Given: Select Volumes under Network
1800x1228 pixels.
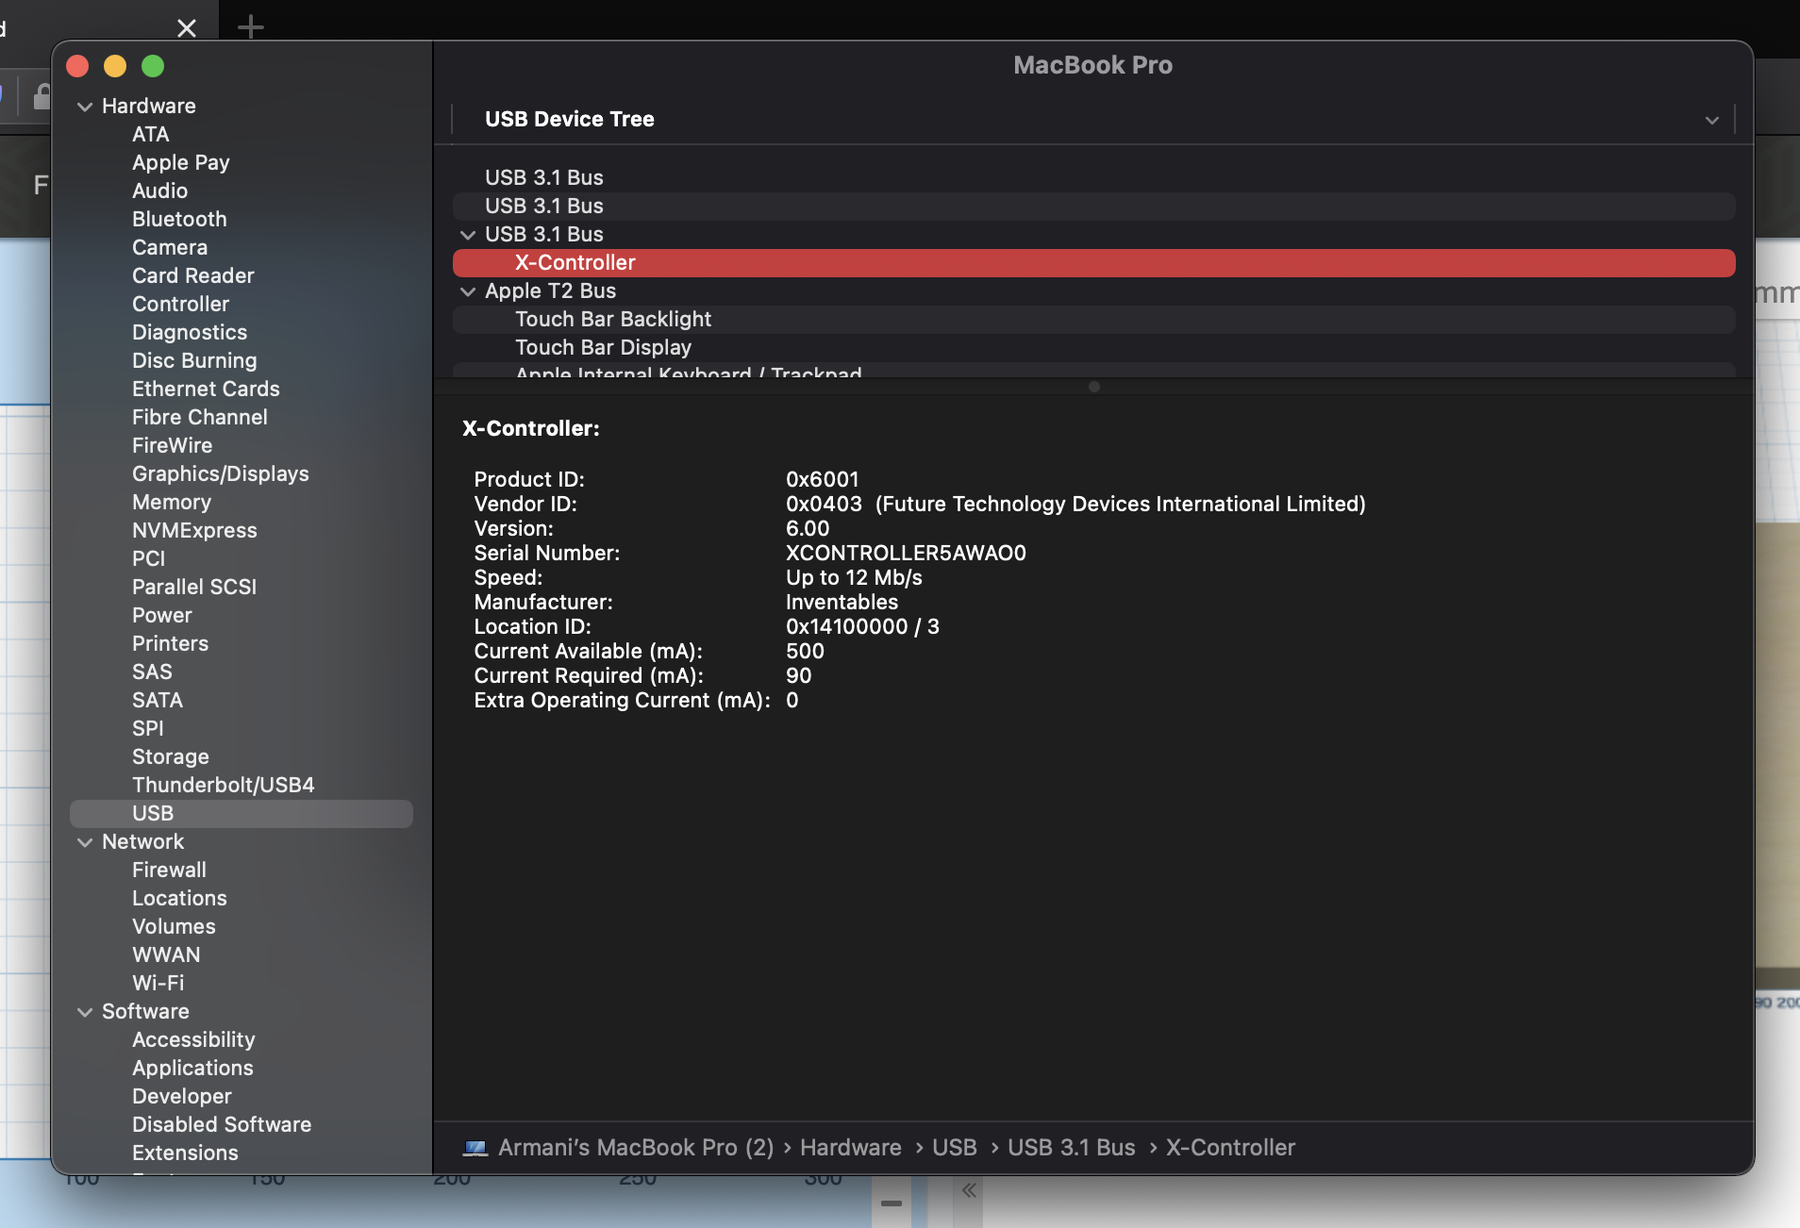Looking at the screenshot, I should pyautogui.click(x=174, y=927).
